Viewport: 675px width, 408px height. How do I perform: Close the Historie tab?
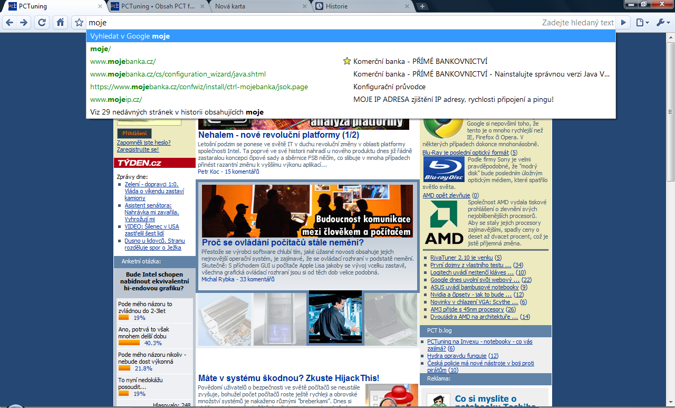[x=407, y=6]
